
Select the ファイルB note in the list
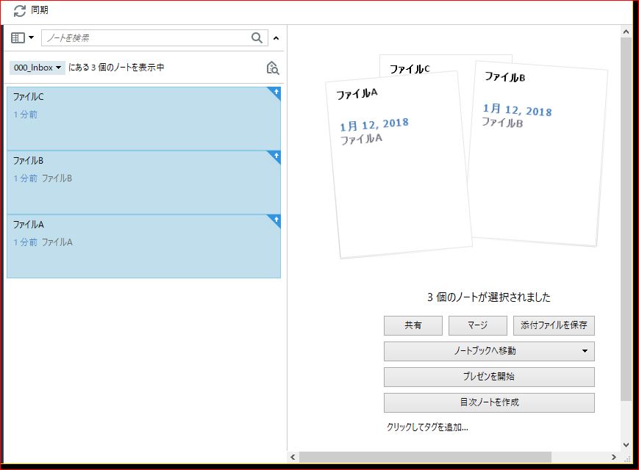(143, 183)
